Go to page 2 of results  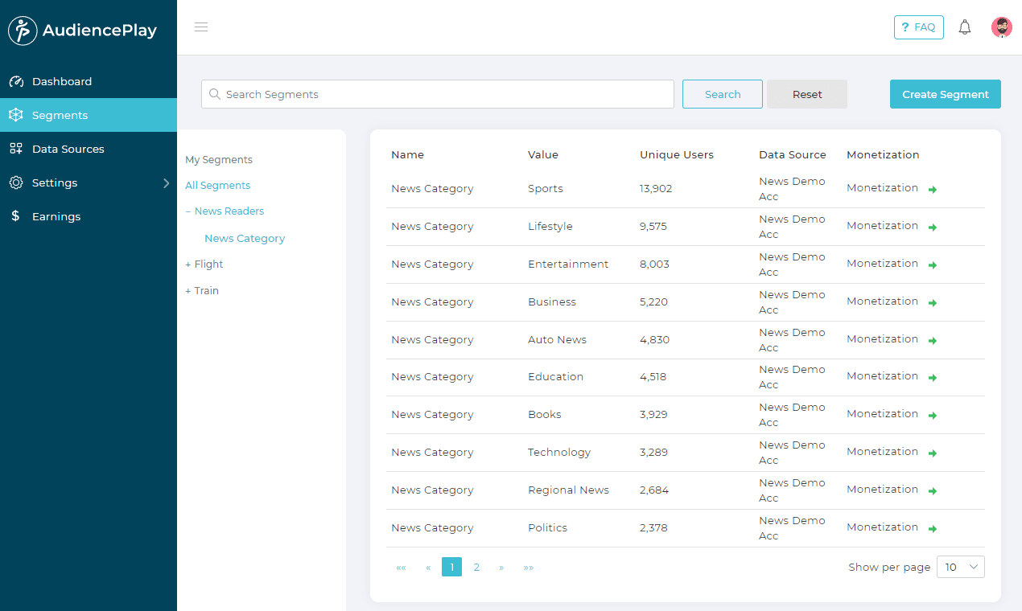coord(476,567)
